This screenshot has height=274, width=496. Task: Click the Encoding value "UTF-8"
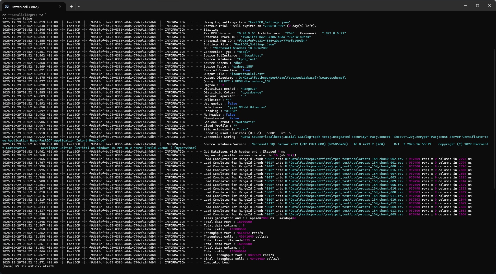click(x=230, y=111)
